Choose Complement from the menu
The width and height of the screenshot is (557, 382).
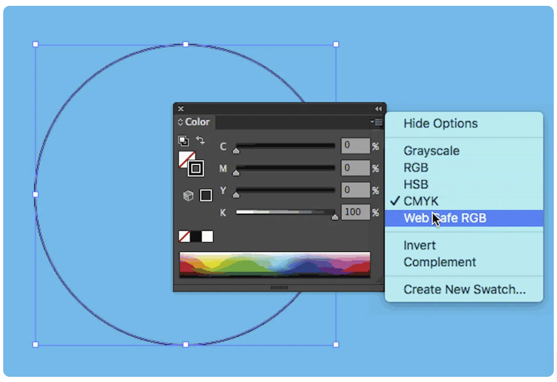(x=440, y=262)
